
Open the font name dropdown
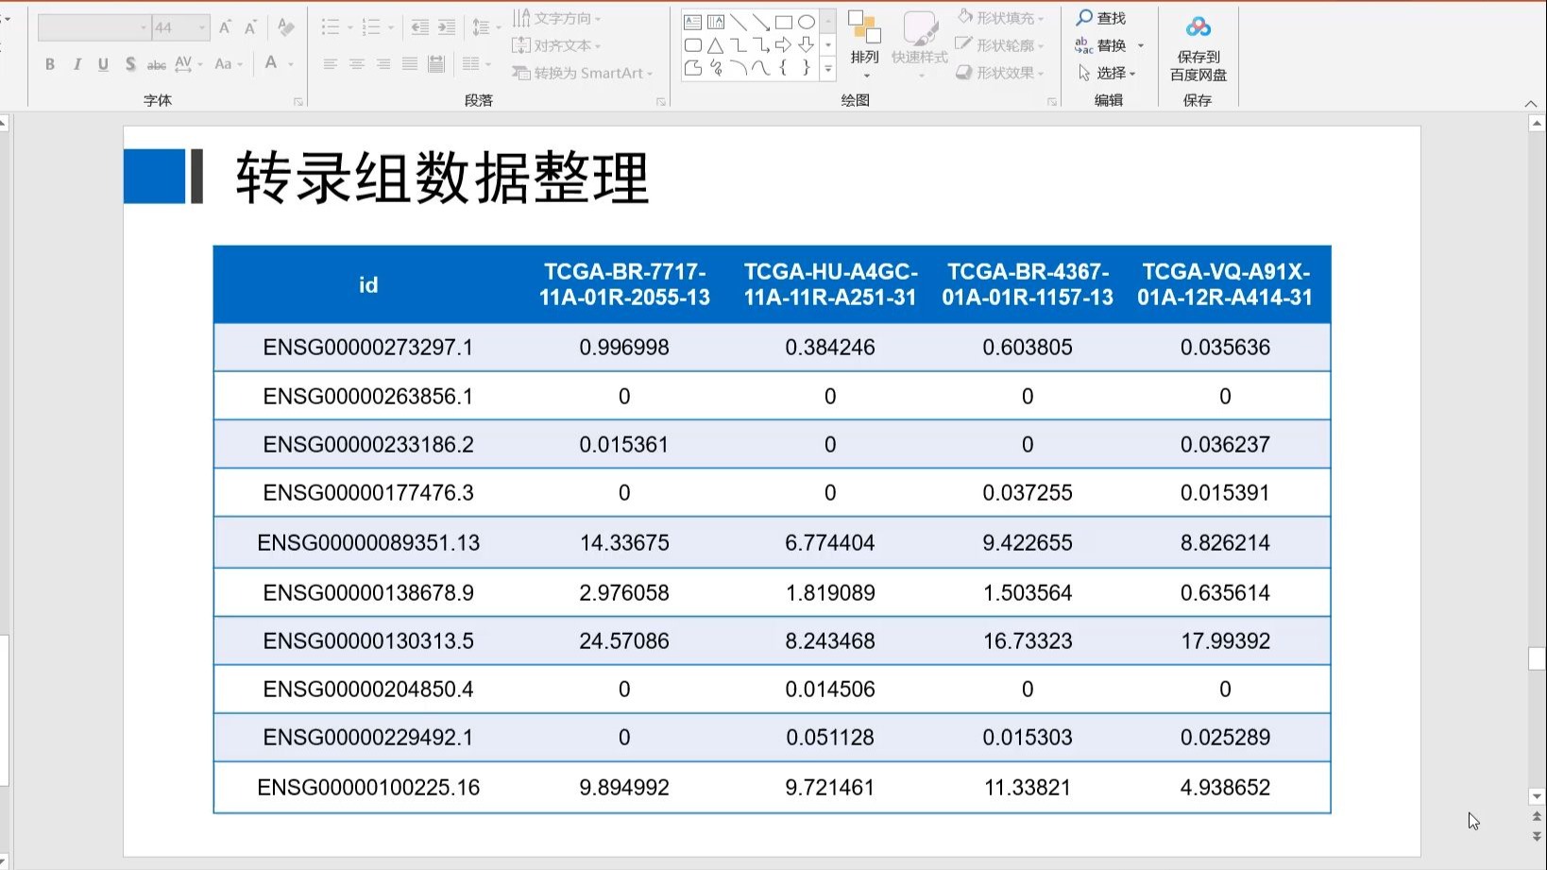click(144, 27)
